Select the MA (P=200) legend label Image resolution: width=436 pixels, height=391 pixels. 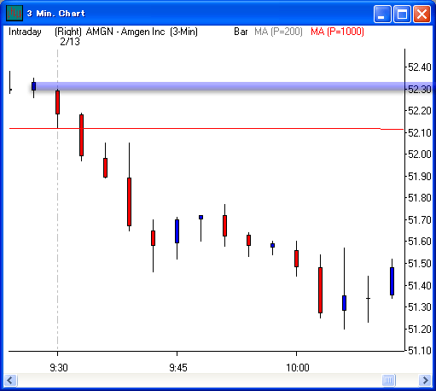click(x=278, y=32)
